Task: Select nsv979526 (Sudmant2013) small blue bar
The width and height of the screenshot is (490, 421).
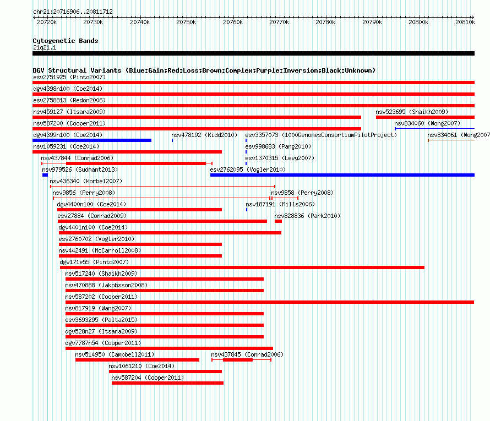Action: pyautogui.click(x=45, y=175)
